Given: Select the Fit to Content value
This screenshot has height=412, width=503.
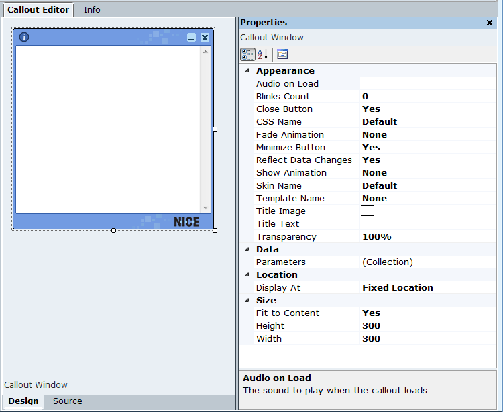Looking at the screenshot, I should [x=371, y=313].
